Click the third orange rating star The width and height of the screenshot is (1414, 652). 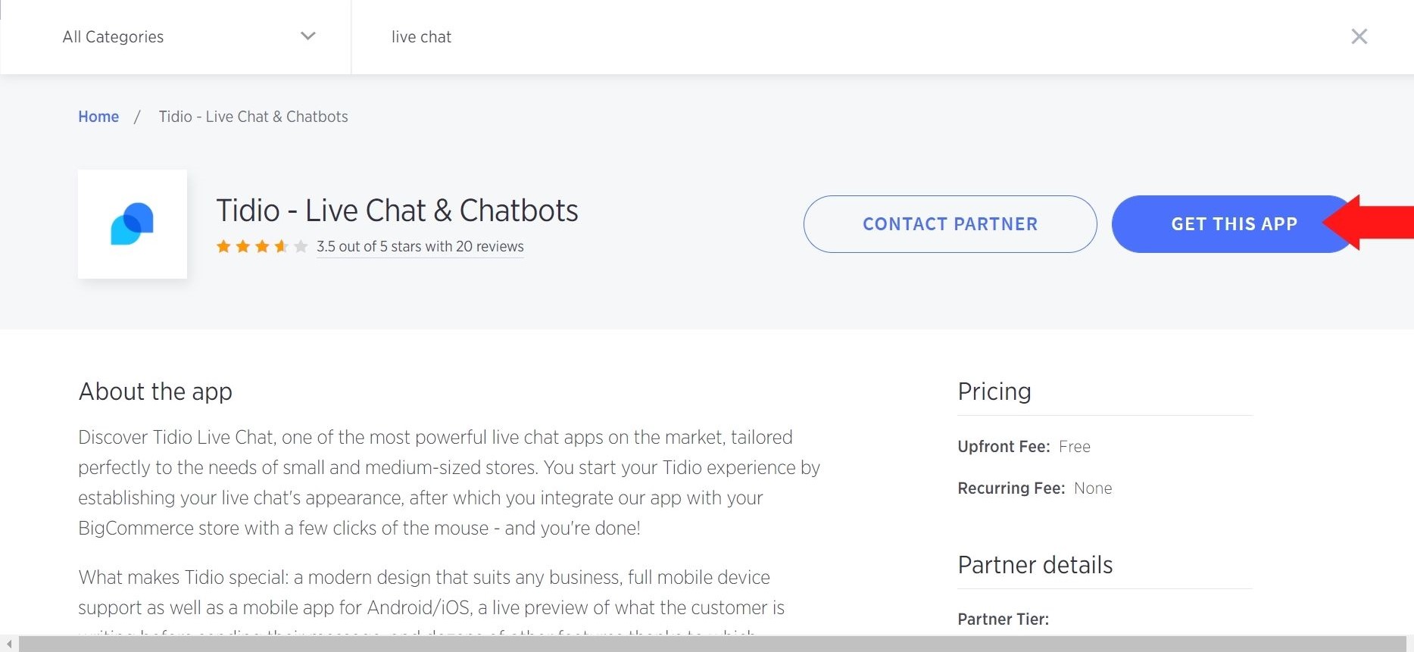(x=262, y=246)
